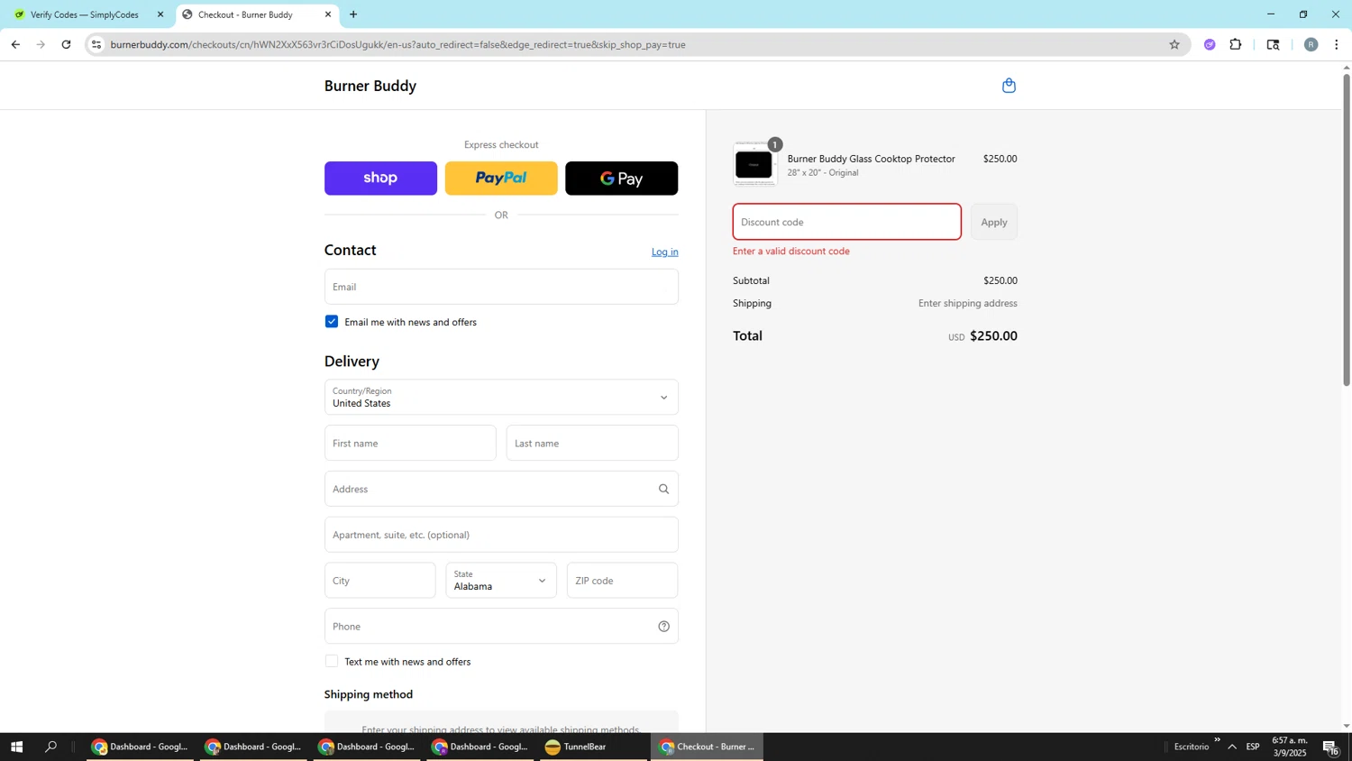The image size is (1352, 761).
Task: Close the Verify Codes tab
Action: [160, 14]
